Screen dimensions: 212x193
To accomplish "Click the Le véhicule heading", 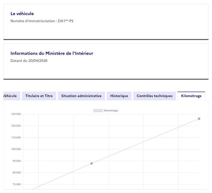I will tap(22, 14).
